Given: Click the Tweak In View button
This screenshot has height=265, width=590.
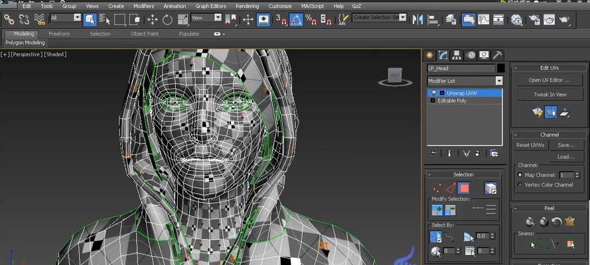Looking at the screenshot, I should (x=550, y=95).
